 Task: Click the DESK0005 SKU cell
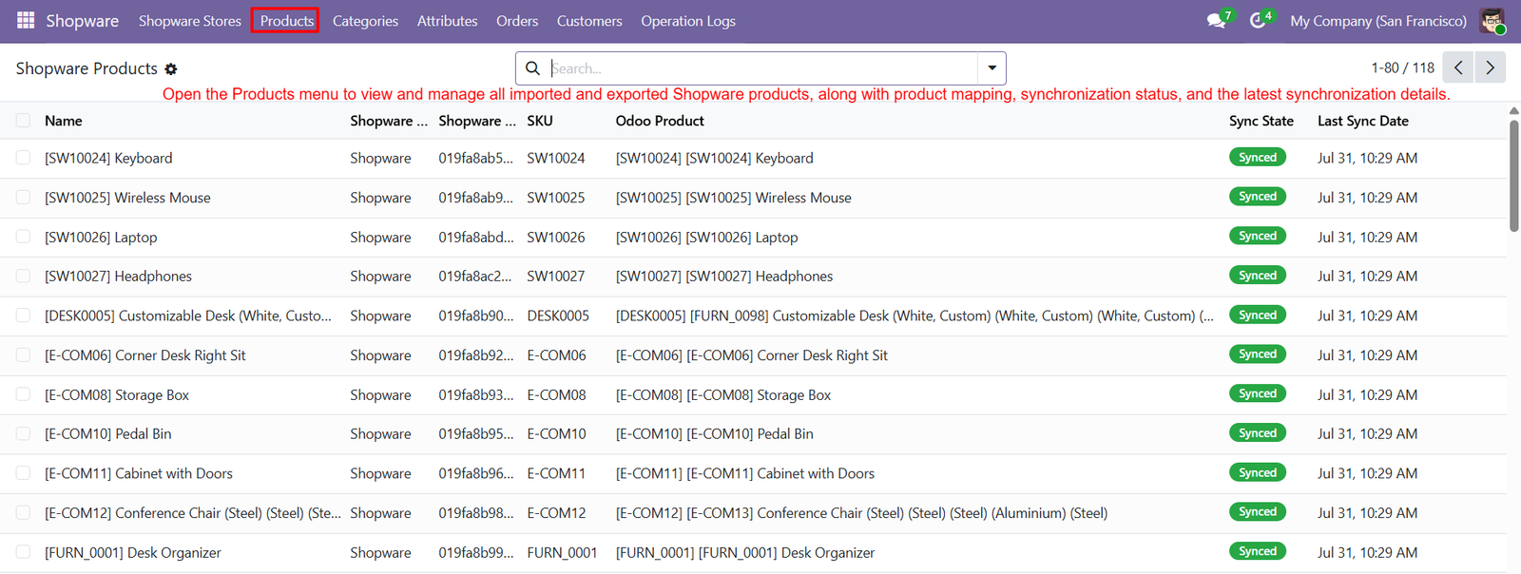(x=558, y=316)
